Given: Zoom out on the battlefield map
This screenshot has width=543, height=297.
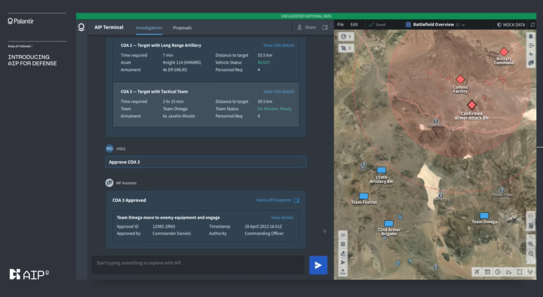Looking at the screenshot, I should click(531, 254).
